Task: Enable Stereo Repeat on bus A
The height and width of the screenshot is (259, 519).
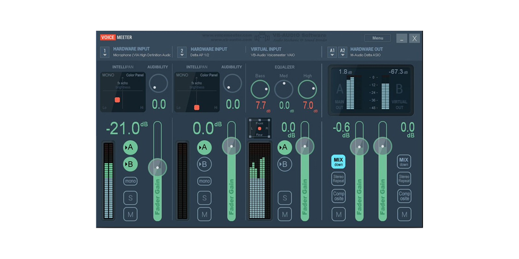Action: [x=338, y=179]
